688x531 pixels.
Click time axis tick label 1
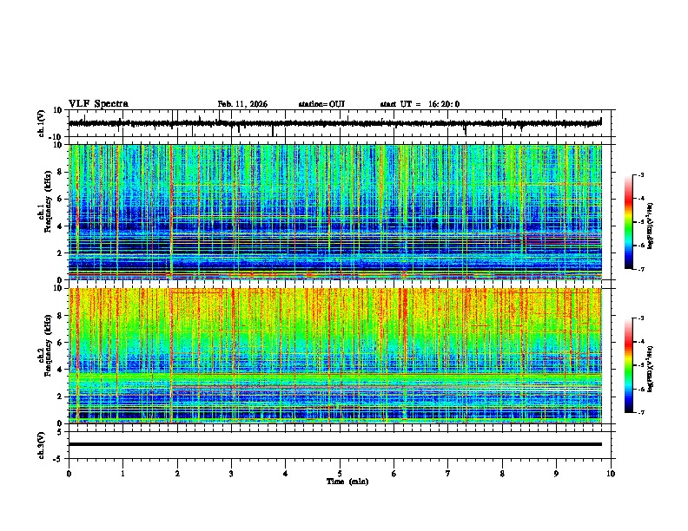pos(122,474)
